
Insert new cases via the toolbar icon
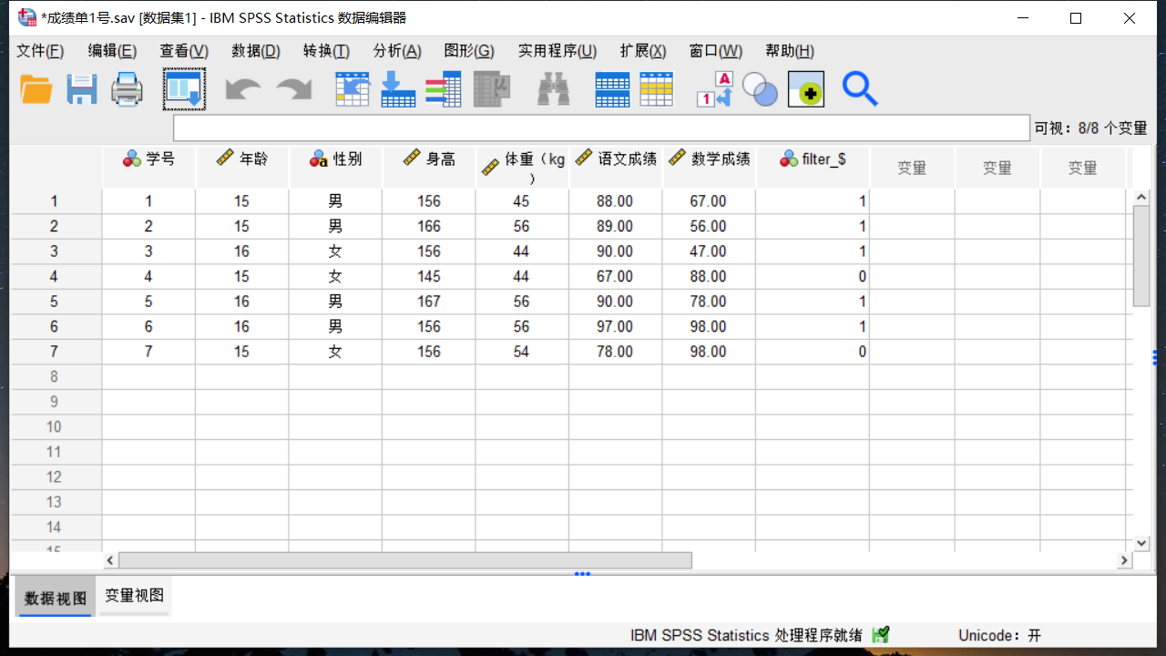(x=611, y=88)
